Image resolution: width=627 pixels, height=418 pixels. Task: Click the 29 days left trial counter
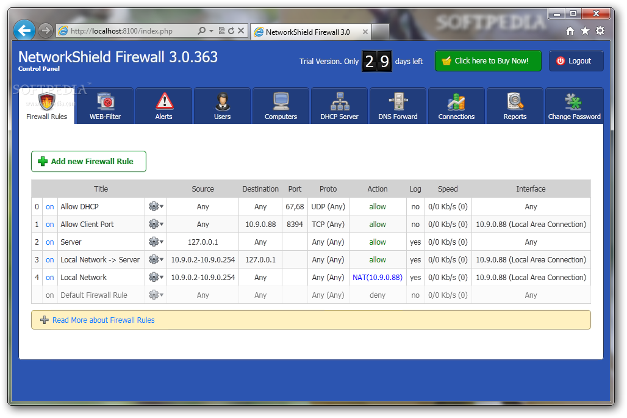377,61
